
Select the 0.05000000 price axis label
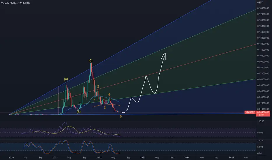tap(263, 85)
